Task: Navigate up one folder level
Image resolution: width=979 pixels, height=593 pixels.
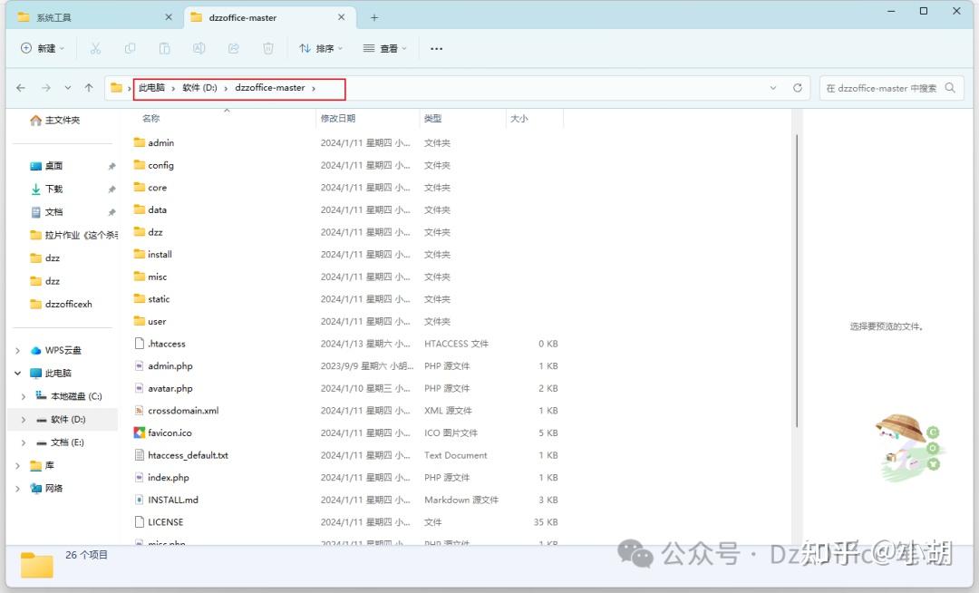Action: (x=87, y=88)
